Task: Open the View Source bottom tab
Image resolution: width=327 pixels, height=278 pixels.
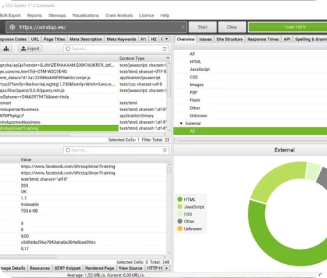Action: [x=130, y=268]
